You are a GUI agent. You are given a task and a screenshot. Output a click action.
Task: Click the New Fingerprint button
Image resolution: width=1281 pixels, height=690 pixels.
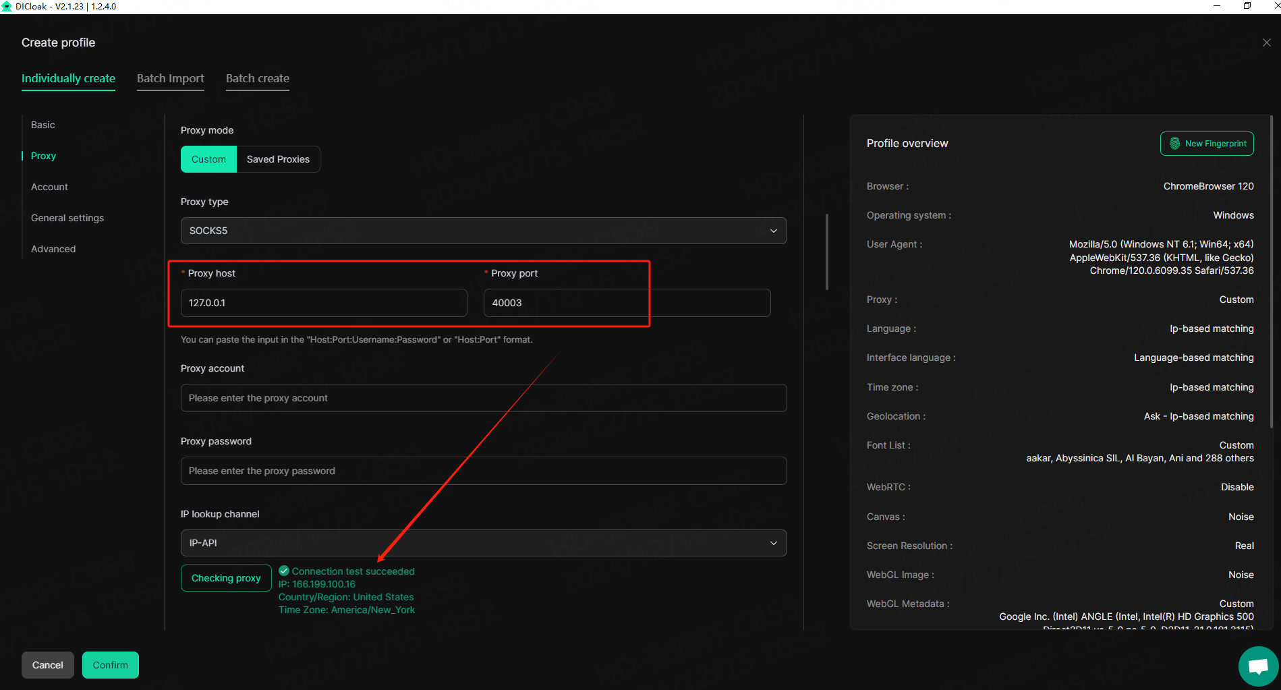(1207, 144)
